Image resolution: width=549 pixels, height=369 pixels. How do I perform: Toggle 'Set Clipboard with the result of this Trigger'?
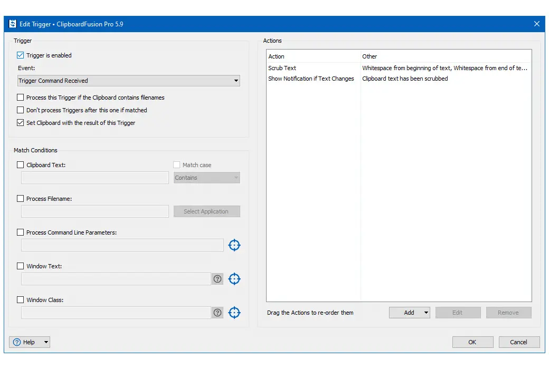click(20, 122)
